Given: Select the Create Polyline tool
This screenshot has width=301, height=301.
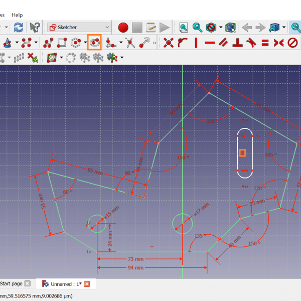Looking at the screenshot, I should pyautogui.click(x=49, y=43).
